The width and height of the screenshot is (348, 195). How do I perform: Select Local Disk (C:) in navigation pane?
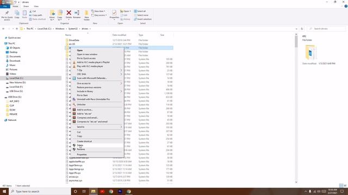(x=16, y=78)
